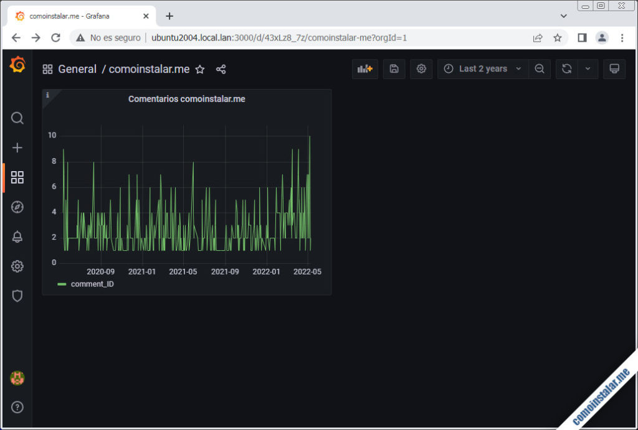Open Alerting via the bell icon
This screenshot has height=430, width=638.
click(17, 236)
